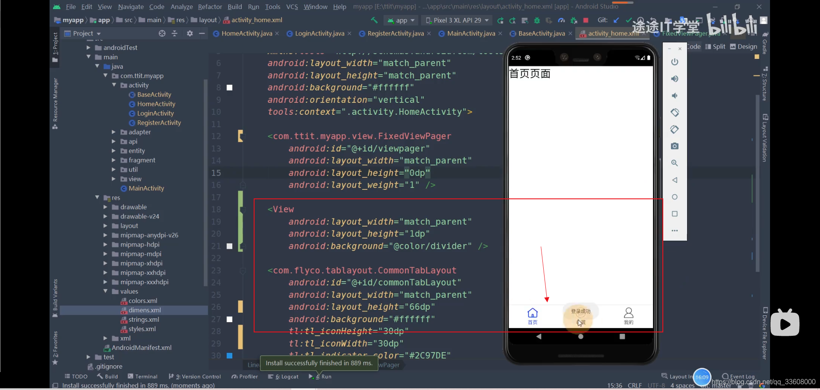The image size is (820, 390).
Task: Collapse the res folder
Action: click(x=97, y=197)
